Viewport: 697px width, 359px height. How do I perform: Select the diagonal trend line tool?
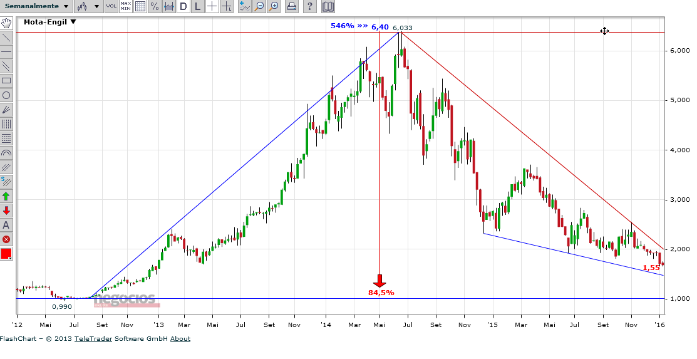tap(6, 38)
